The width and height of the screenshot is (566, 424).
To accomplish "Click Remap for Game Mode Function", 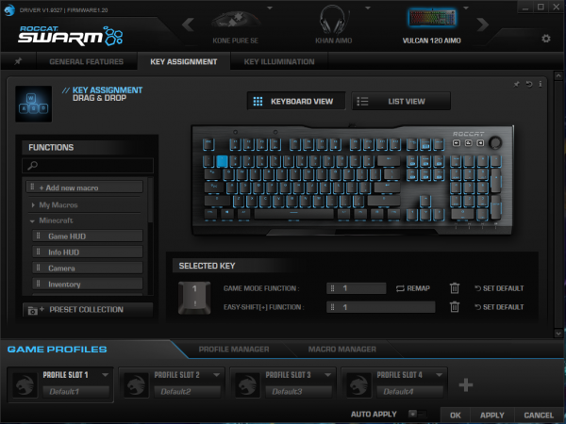I will [x=412, y=288].
